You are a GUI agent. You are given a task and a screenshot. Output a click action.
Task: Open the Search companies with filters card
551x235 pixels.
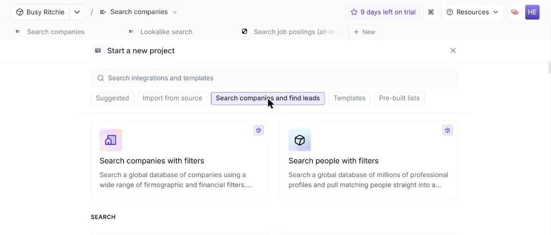(180, 160)
